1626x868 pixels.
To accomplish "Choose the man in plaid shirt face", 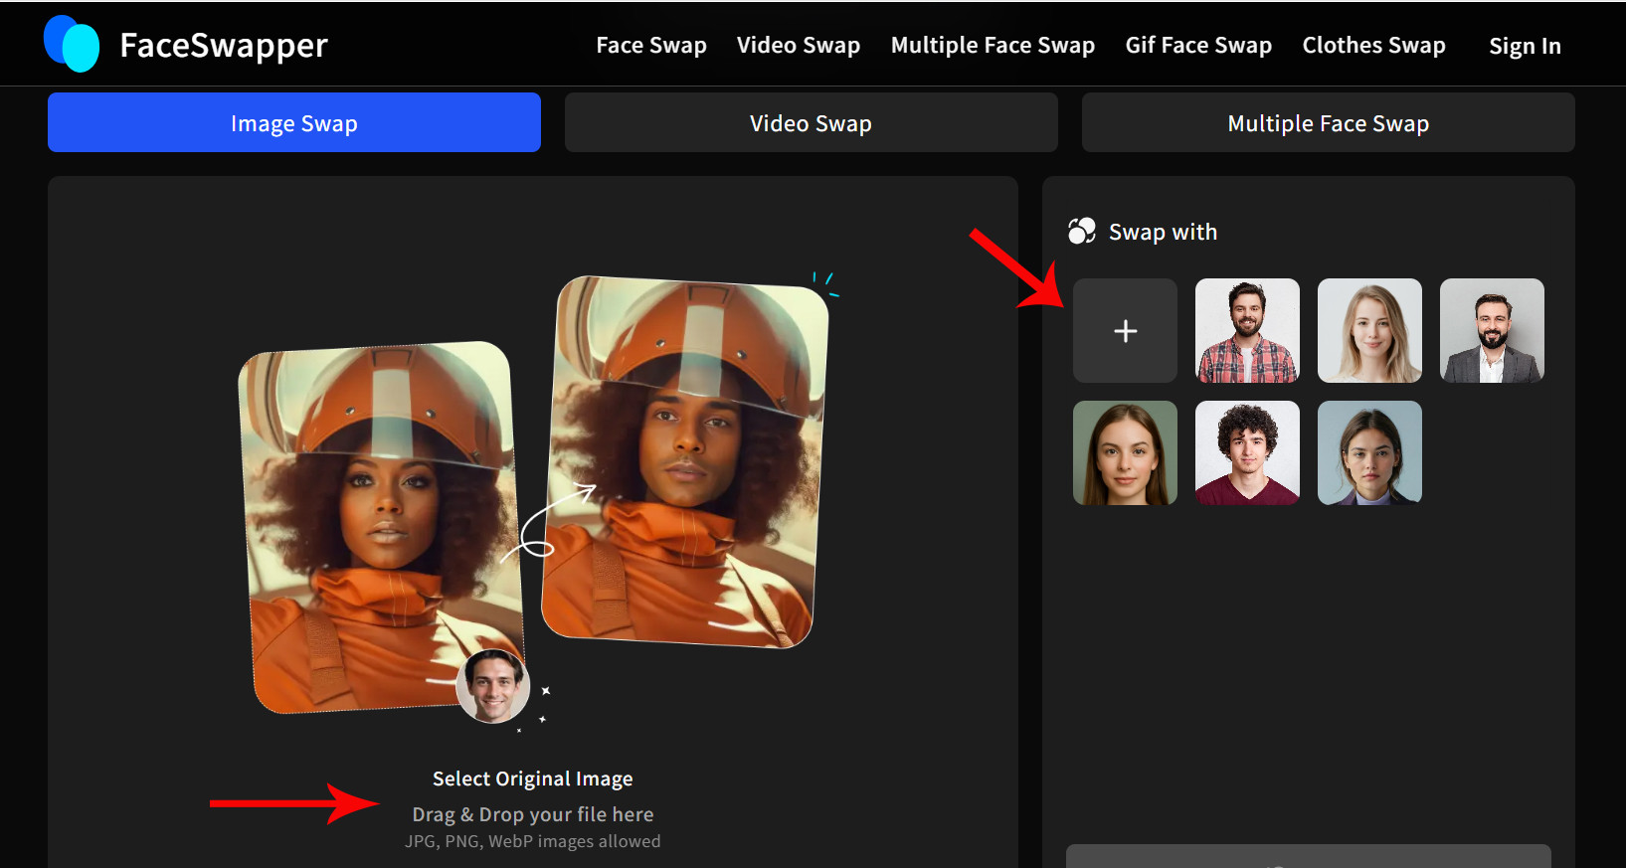I will tap(1247, 331).
